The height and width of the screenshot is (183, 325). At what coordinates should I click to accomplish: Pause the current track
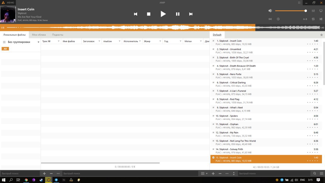(x=178, y=14)
